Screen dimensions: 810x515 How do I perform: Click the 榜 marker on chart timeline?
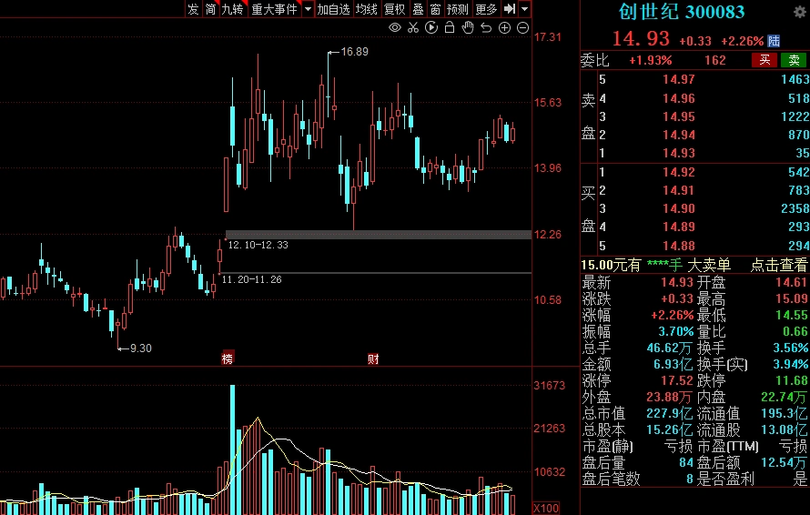click(x=227, y=358)
